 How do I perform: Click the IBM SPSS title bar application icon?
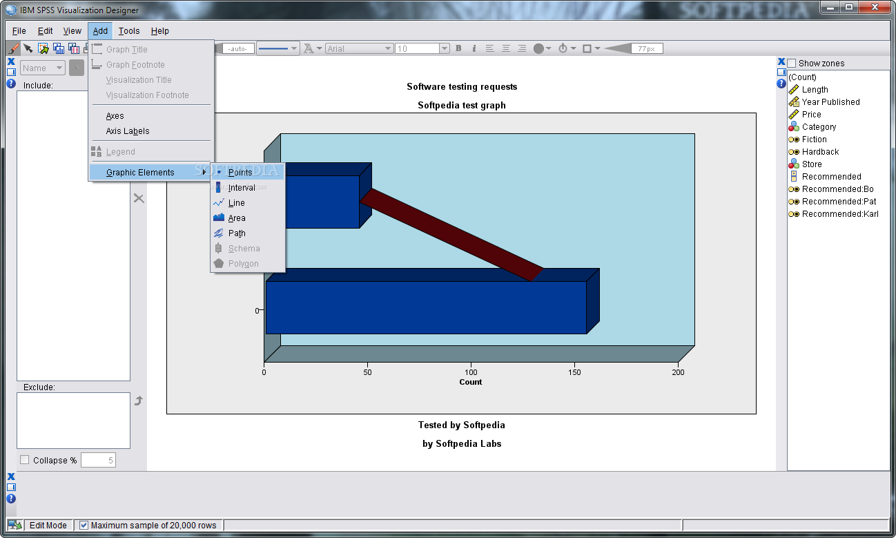point(11,10)
